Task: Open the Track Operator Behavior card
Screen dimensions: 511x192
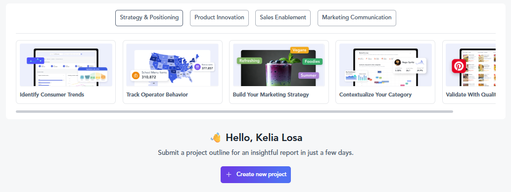Action: (173, 72)
